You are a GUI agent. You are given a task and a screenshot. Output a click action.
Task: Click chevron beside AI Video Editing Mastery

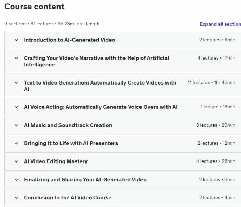point(16,161)
